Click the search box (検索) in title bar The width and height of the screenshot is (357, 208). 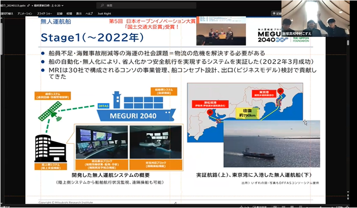tap(146, 5)
